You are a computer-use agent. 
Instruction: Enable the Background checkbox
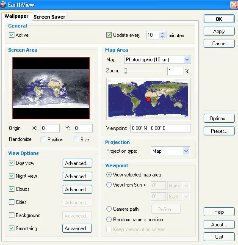tap(11, 215)
